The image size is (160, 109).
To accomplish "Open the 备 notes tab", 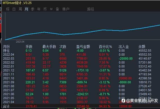I will [57, 9].
